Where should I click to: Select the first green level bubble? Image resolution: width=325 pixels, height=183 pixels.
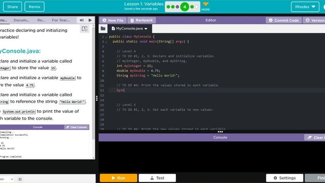tap(168, 7)
